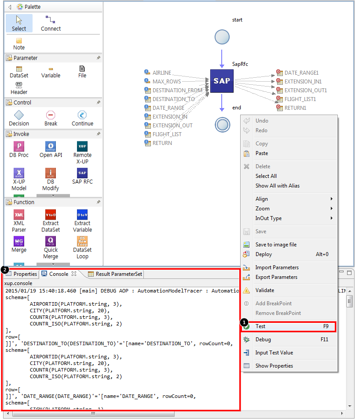Select the DataSet parameter icon
355x419 pixels.
(x=19, y=72)
